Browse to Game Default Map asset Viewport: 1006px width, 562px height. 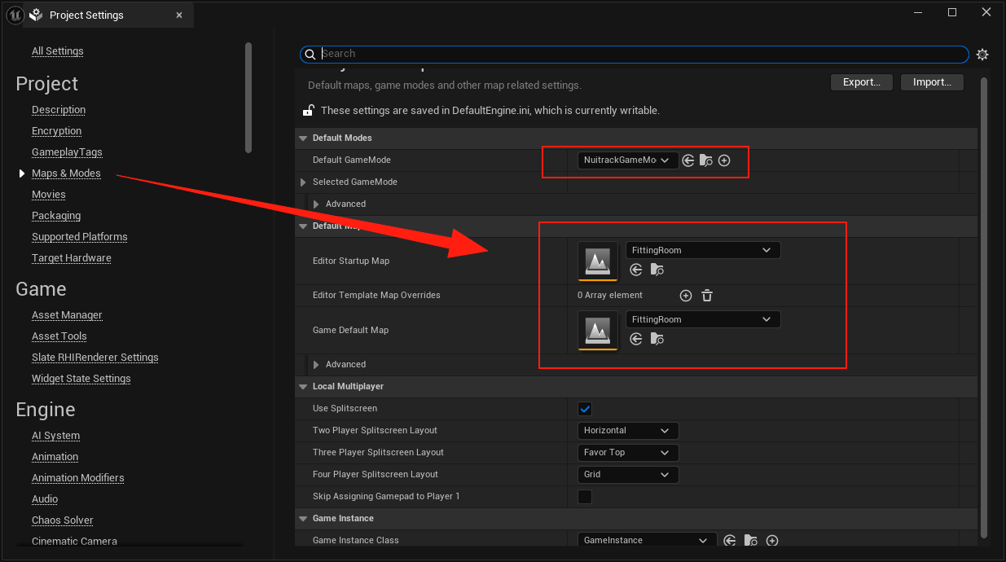pyautogui.click(x=657, y=339)
